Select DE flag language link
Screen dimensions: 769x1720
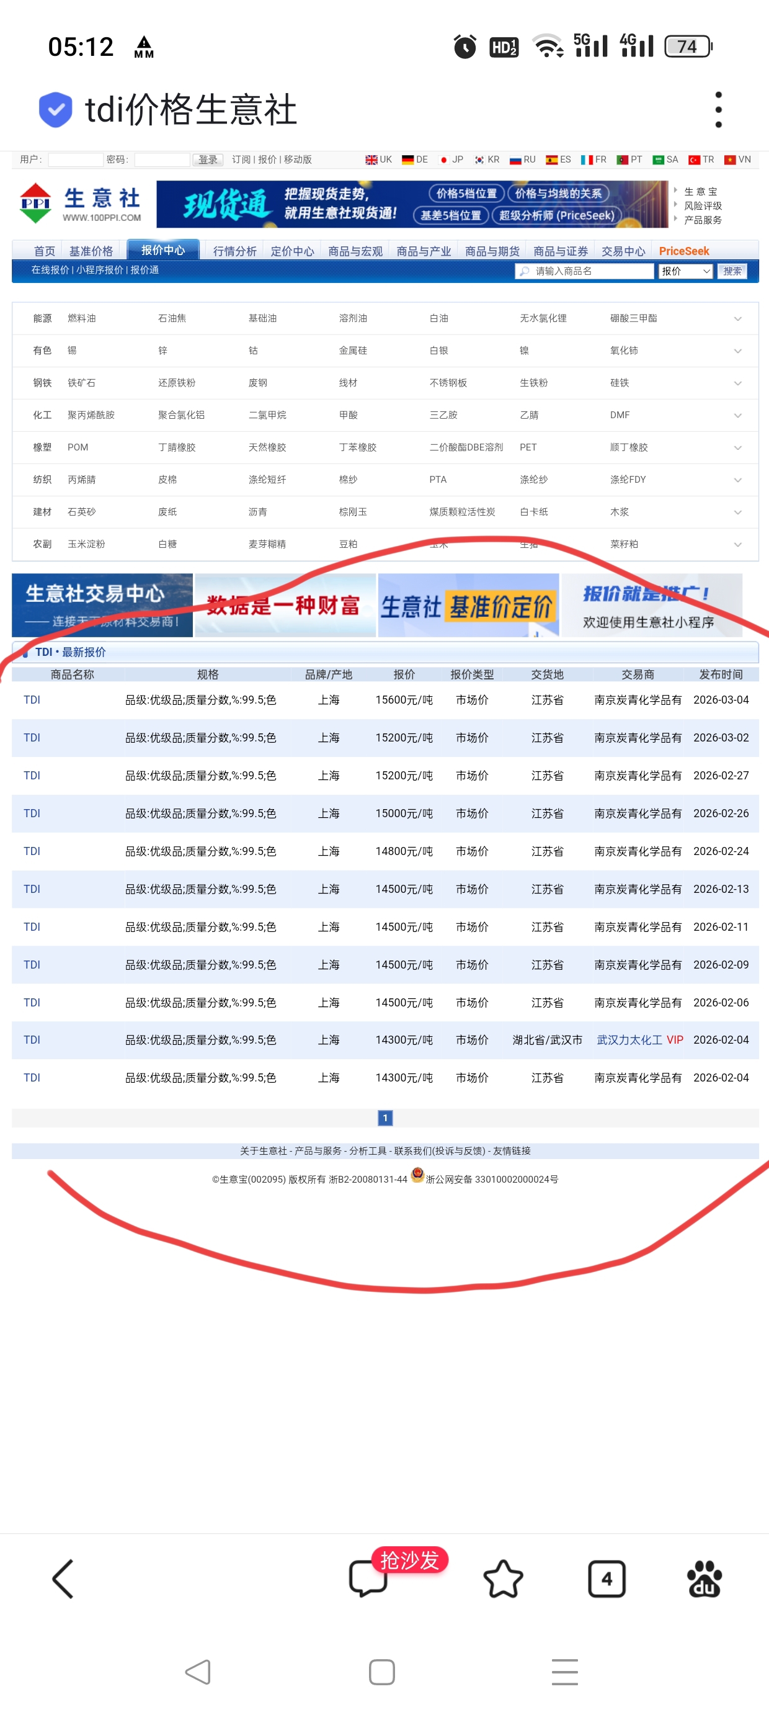[x=414, y=159]
